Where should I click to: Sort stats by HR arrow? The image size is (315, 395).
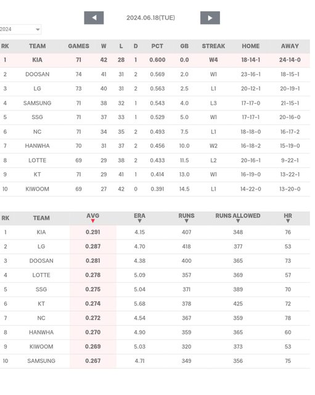[288, 221]
